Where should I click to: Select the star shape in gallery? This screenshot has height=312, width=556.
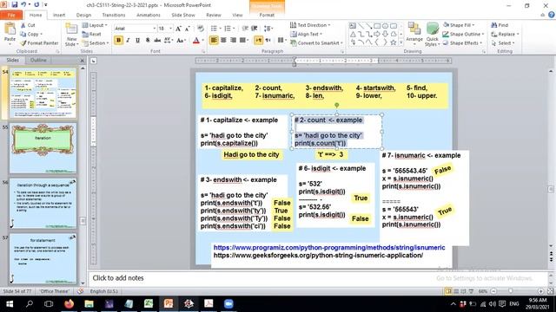pos(394,42)
